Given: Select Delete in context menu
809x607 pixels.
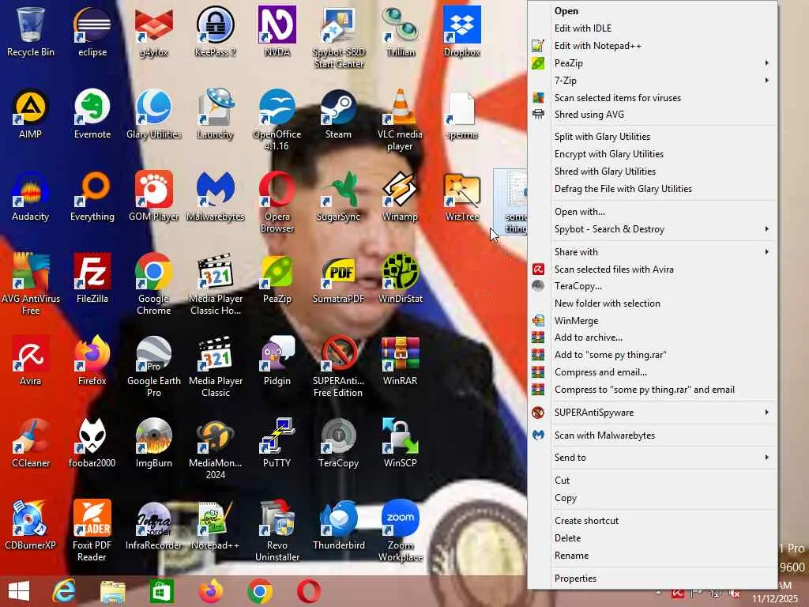Looking at the screenshot, I should point(652,537).
